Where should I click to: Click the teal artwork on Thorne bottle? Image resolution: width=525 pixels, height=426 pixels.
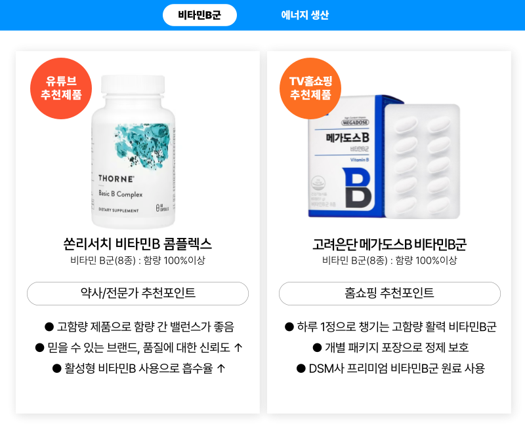click(x=144, y=144)
